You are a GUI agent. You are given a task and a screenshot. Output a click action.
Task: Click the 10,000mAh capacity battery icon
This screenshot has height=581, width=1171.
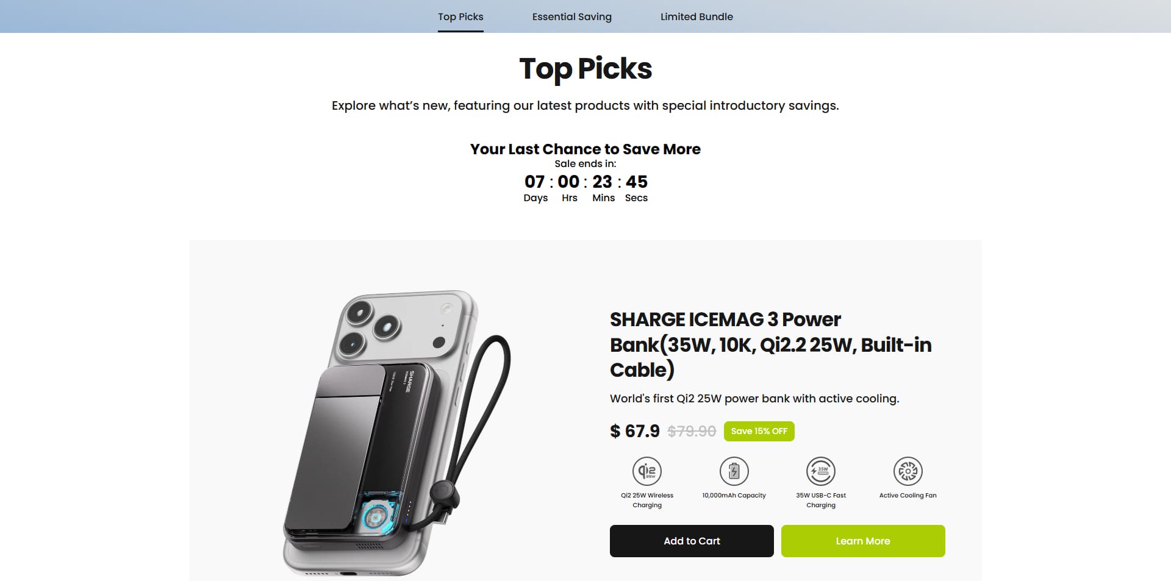734,471
